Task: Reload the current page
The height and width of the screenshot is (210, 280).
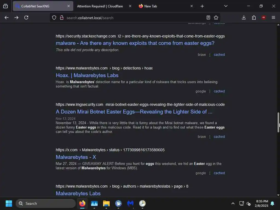Action: tap(26, 17)
